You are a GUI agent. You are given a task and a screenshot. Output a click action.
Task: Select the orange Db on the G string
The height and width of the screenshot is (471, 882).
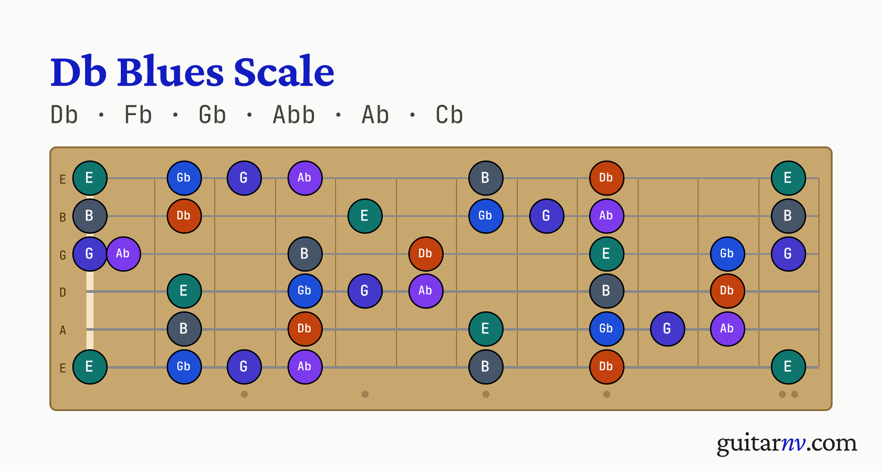coord(426,254)
